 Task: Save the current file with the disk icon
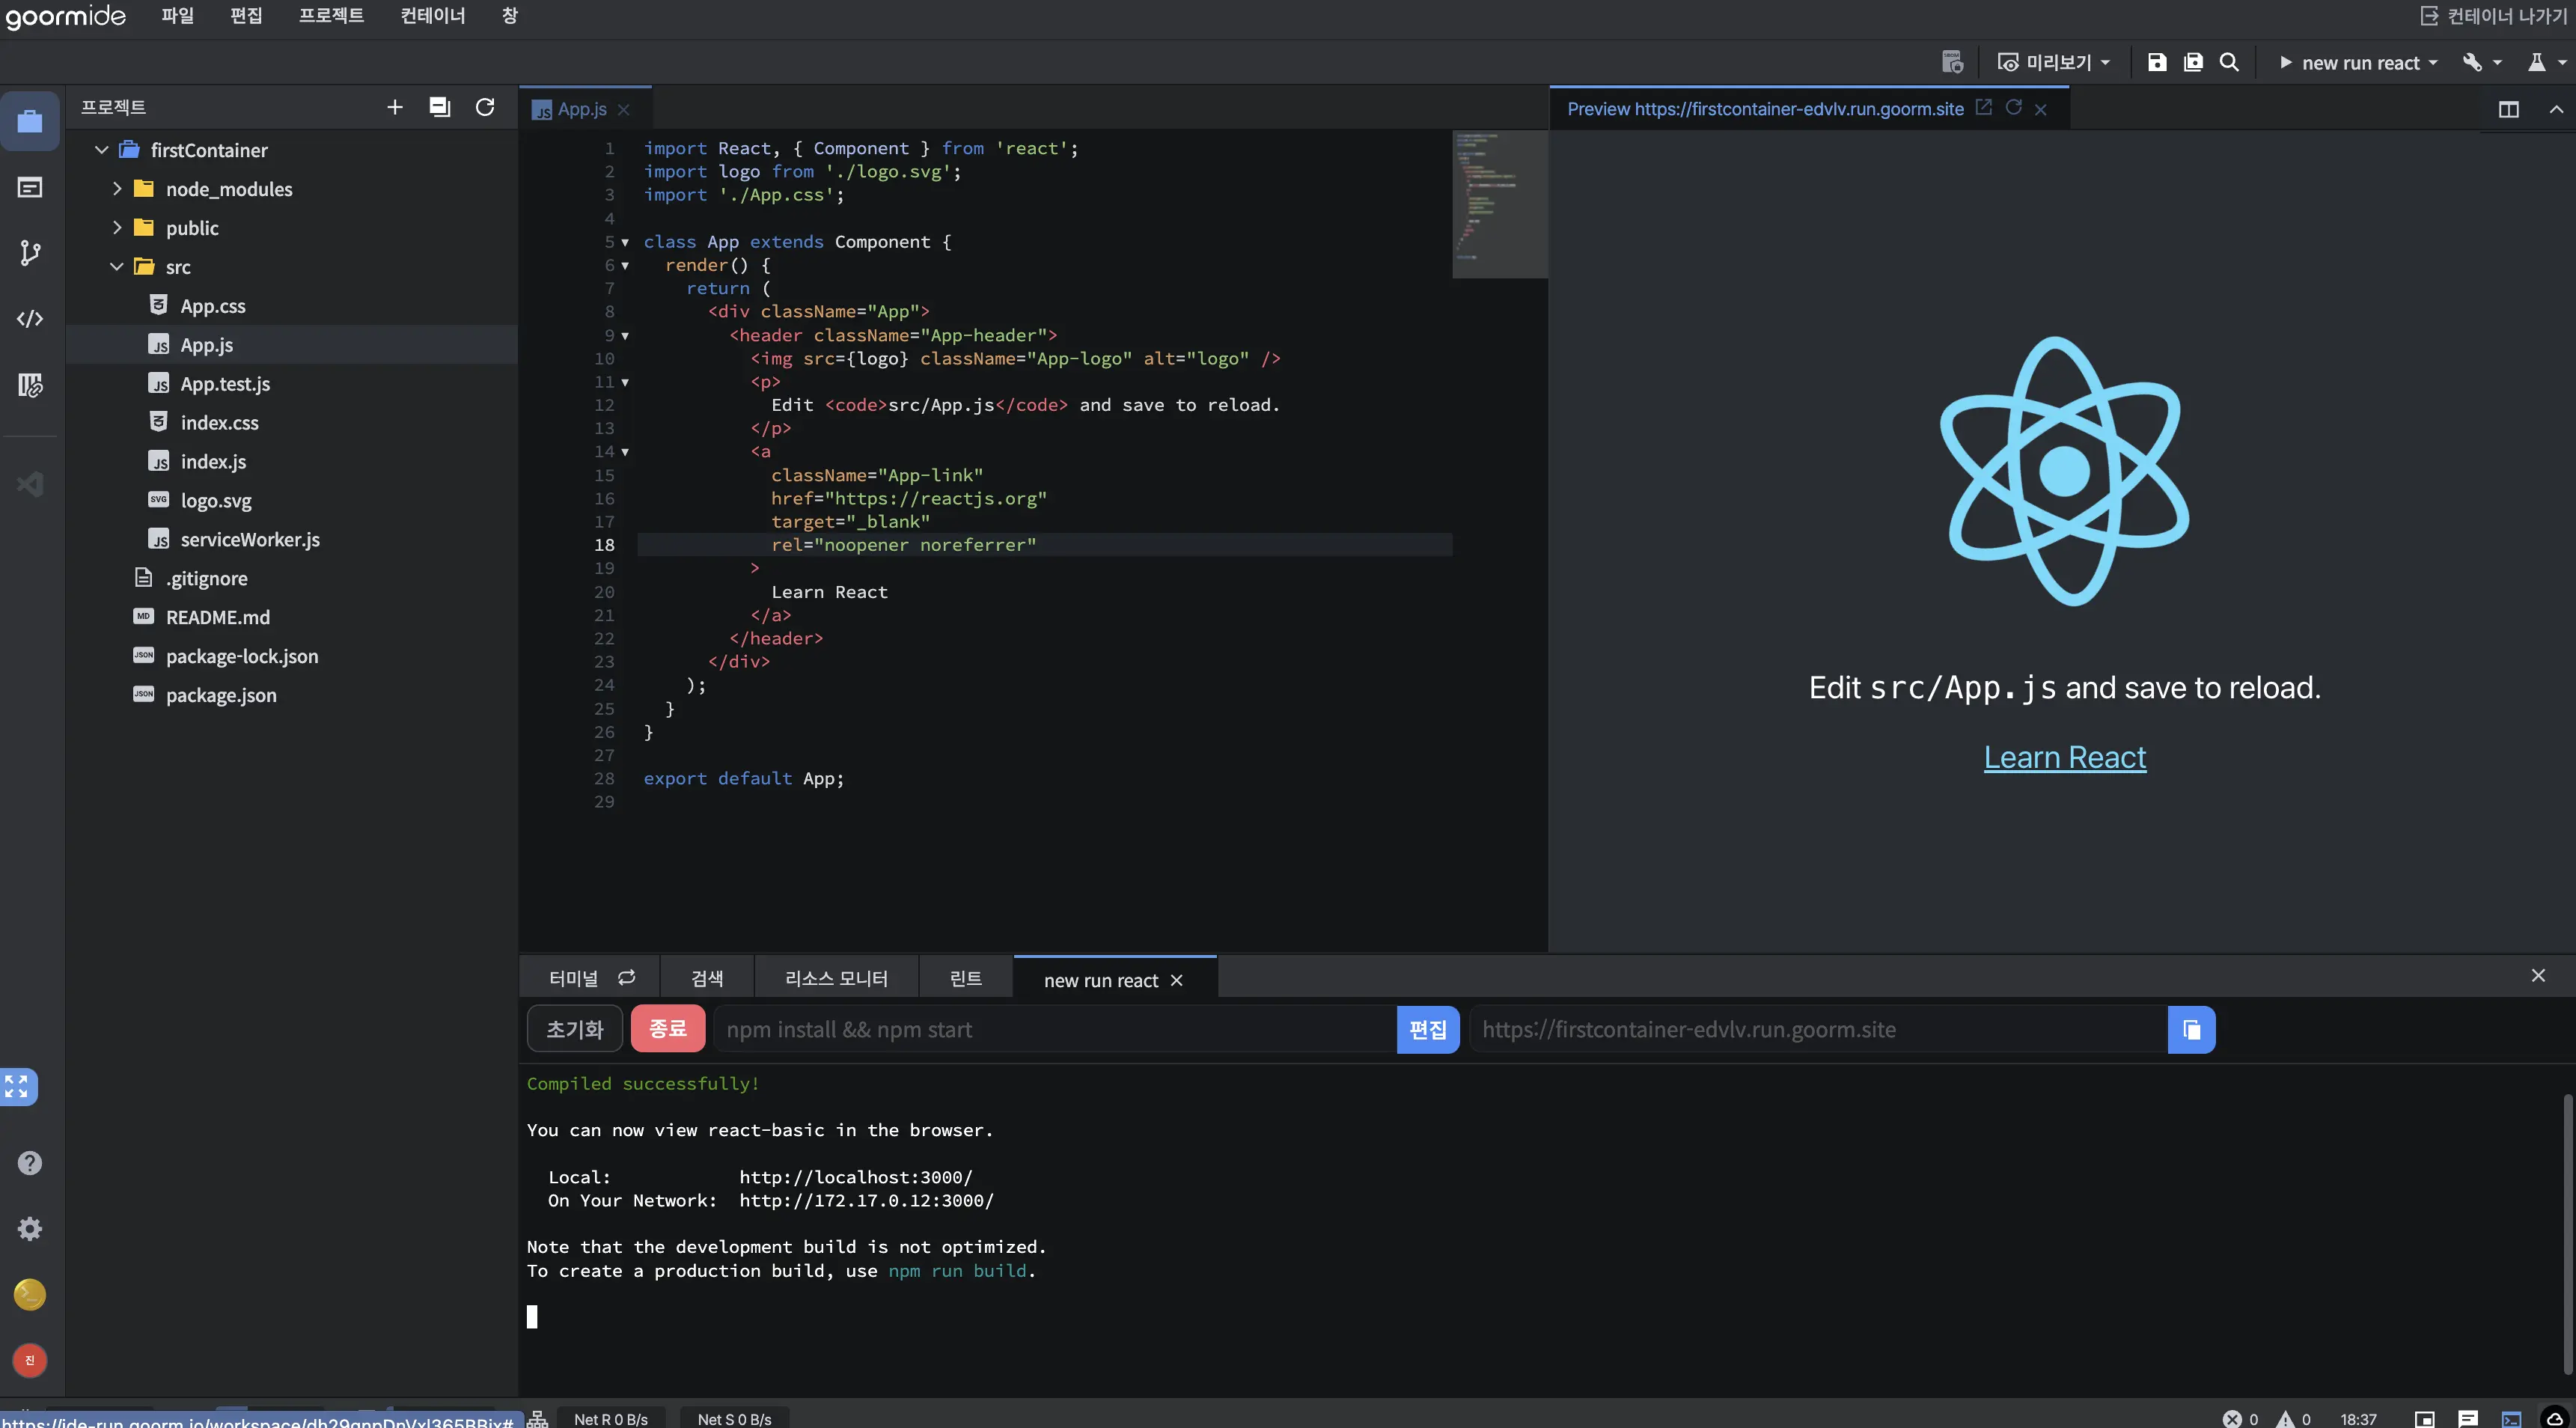pyautogui.click(x=2157, y=62)
